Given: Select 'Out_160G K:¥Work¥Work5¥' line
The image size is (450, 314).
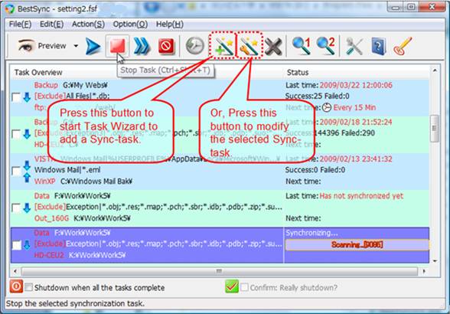Looking at the screenshot, I should click(83, 218).
